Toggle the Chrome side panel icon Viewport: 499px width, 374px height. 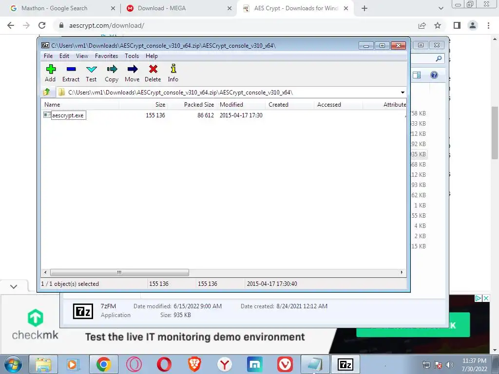coord(457,25)
